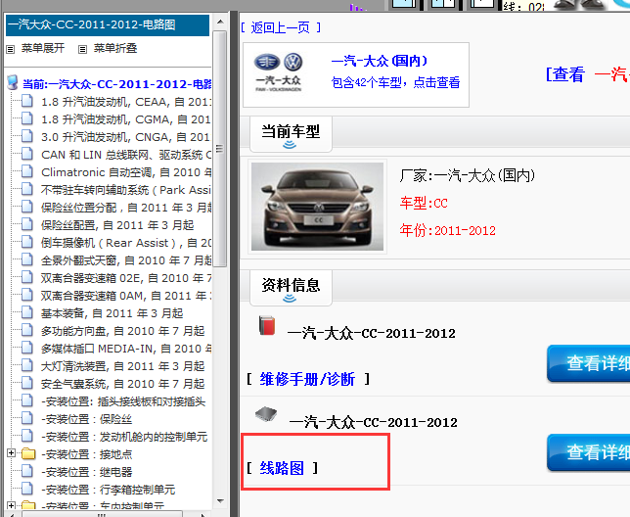630x517 pixels.
Task: Open the 一汽-大众 (国内) link
Action: tap(379, 61)
